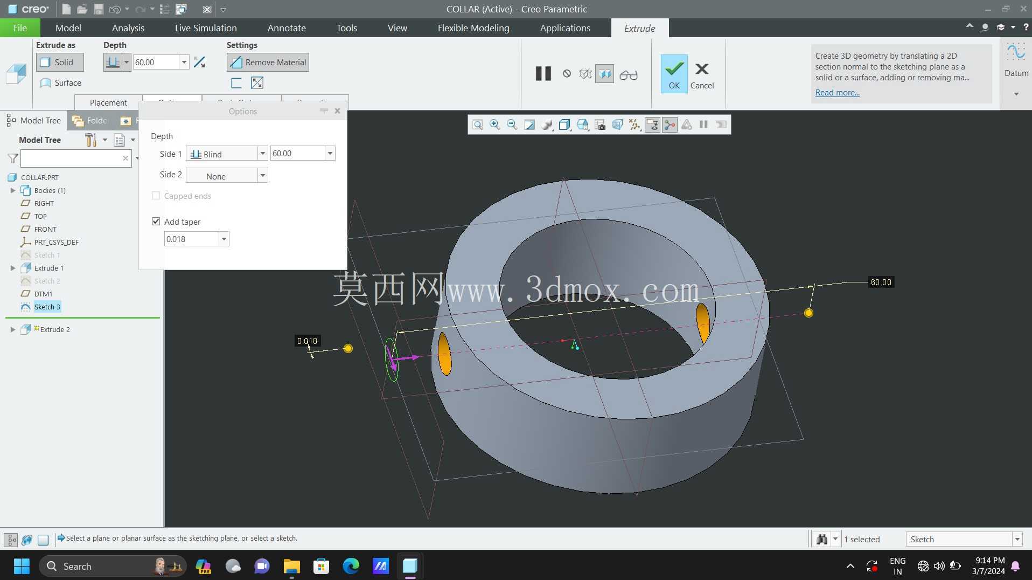Click the Zoom Out magnifier icon

coord(512,125)
